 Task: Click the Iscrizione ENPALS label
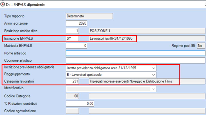click(x=19, y=39)
